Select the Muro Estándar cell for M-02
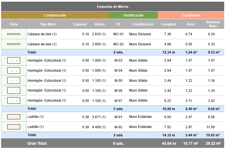This screenshot has width=225, height=154. coord(140,127)
